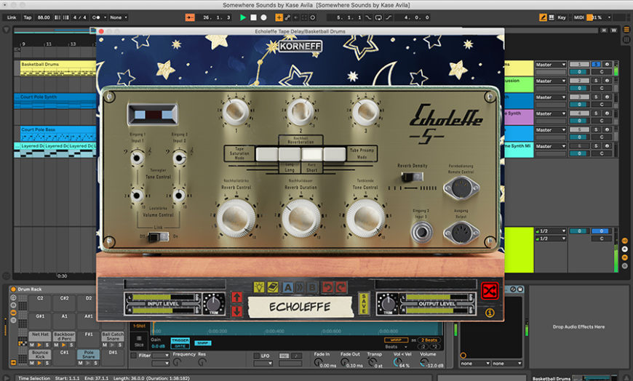The height and width of the screenshot is (381, 633).
Task: Turn the Echoleffe head 2 knob
Action: [x=300, y=112]
